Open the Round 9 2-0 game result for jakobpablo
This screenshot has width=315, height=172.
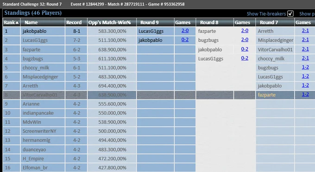coord(185,31)
